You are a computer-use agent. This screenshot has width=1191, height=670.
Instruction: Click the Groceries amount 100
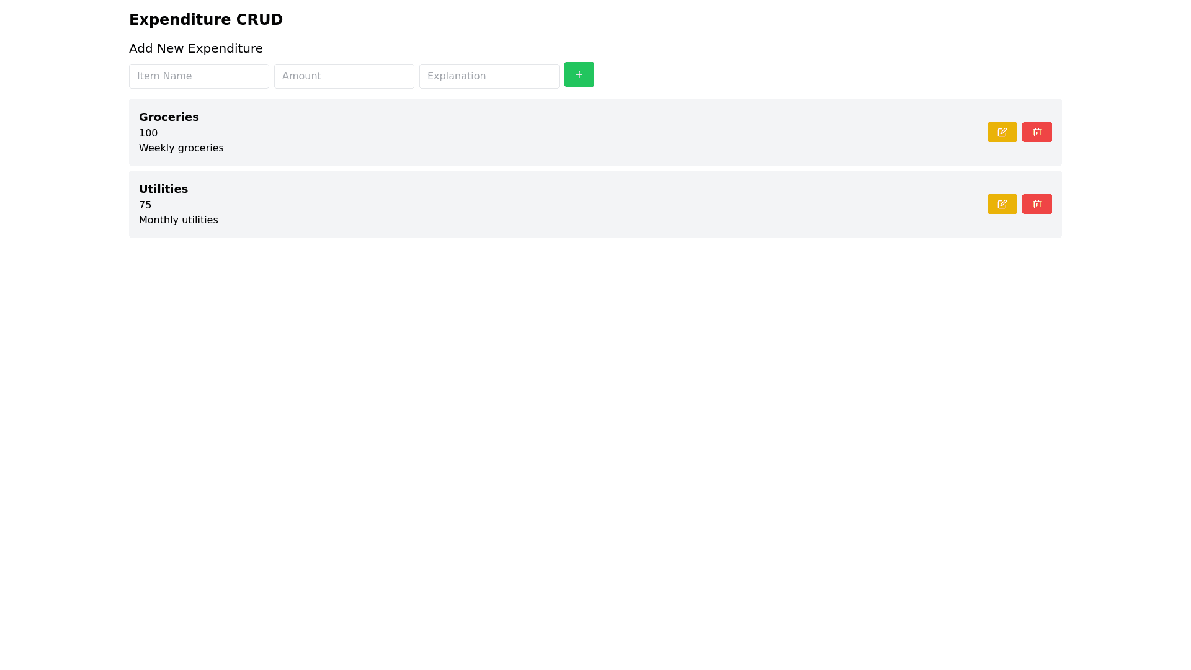point(148,133)
